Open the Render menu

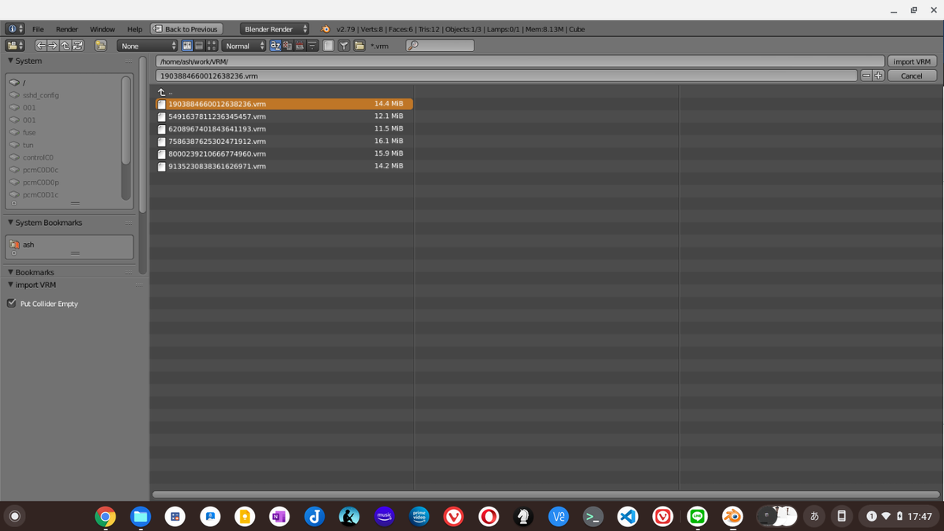(67, 29)
